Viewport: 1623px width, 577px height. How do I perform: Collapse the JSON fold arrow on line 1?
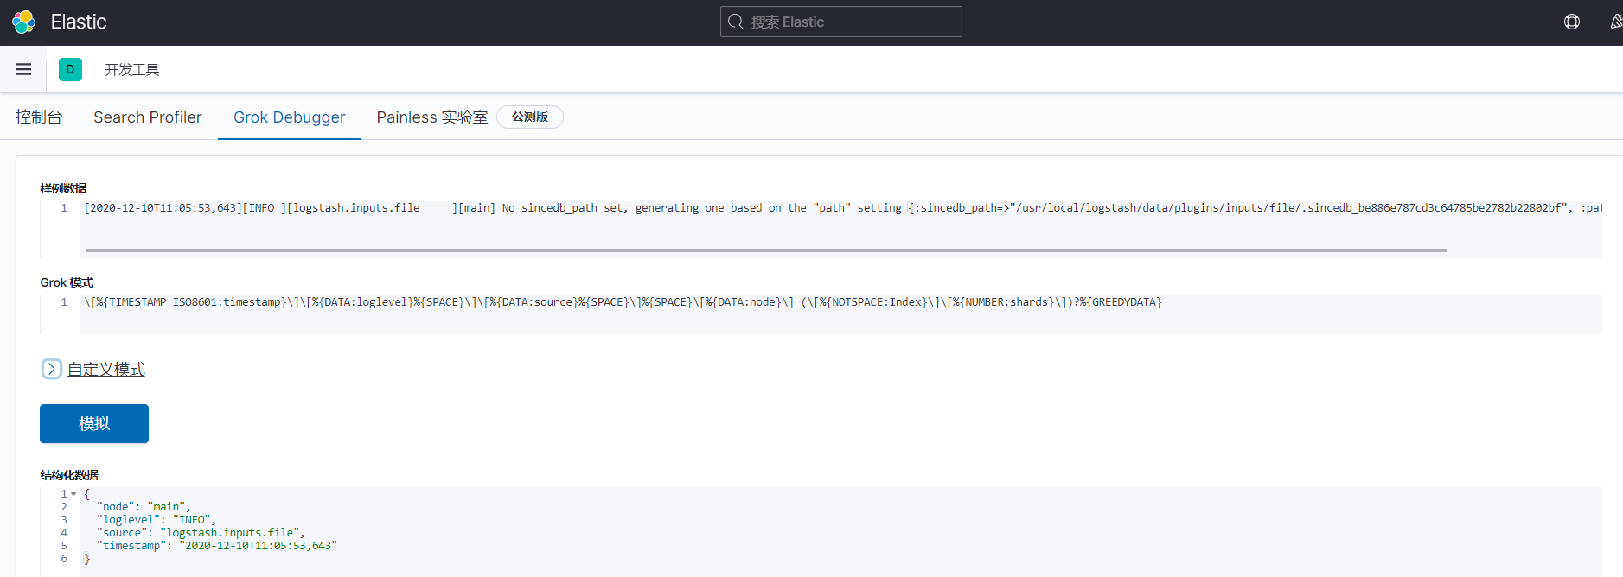[73, 494]
